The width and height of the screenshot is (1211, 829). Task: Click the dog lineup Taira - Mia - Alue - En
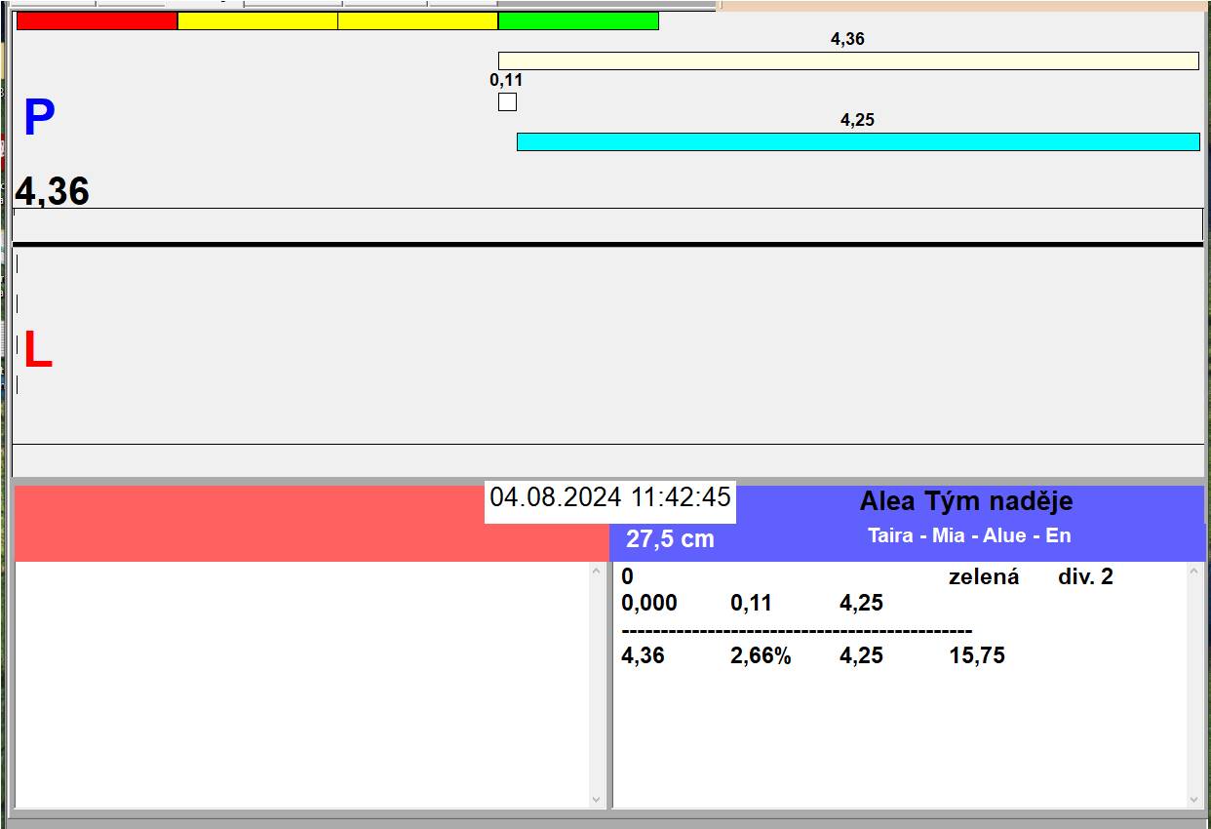969,535
